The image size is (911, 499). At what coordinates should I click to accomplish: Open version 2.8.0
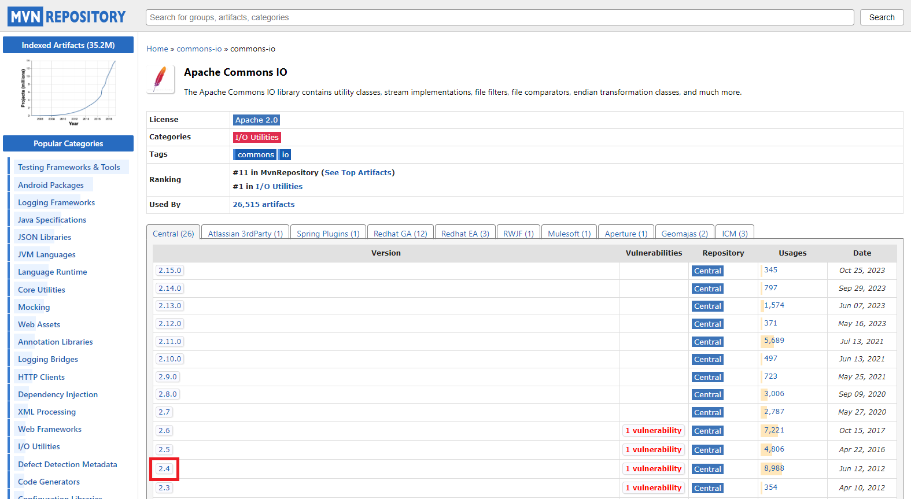click(168, 394)
